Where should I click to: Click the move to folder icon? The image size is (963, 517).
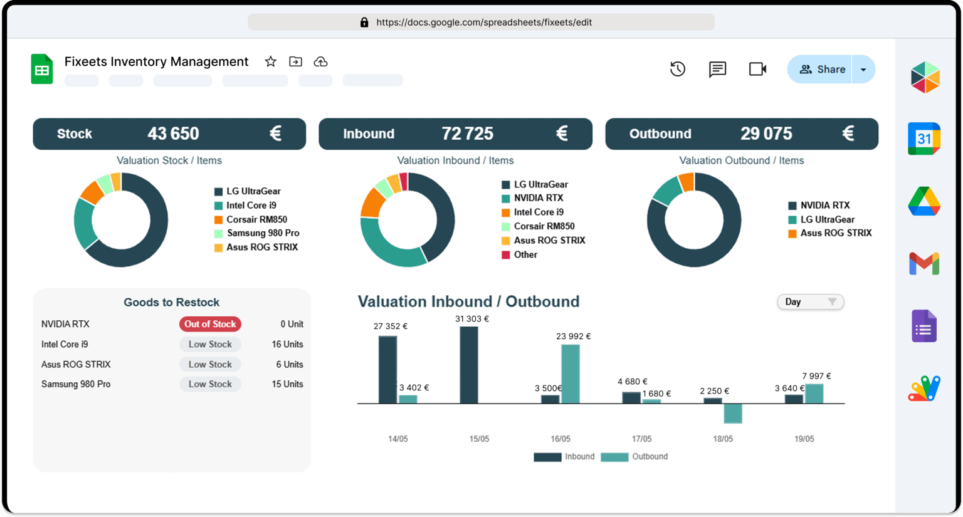pyautogui.click(x=295, y=61)
